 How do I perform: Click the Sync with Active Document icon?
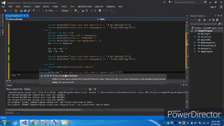pos(210,20)
